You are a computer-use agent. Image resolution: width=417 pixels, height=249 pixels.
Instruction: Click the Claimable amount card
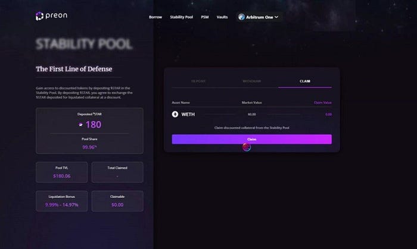coord(117,201)
